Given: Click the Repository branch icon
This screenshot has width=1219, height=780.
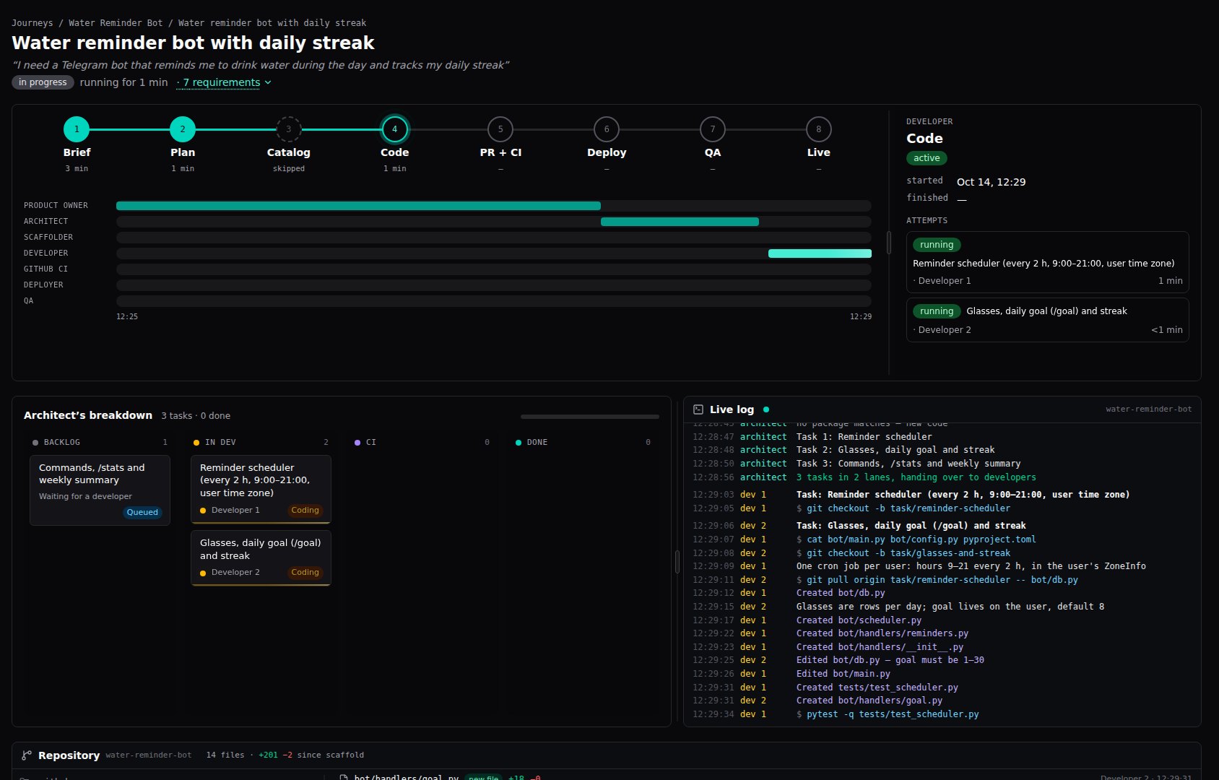Looking at the screenshot, I should [27, 755].
